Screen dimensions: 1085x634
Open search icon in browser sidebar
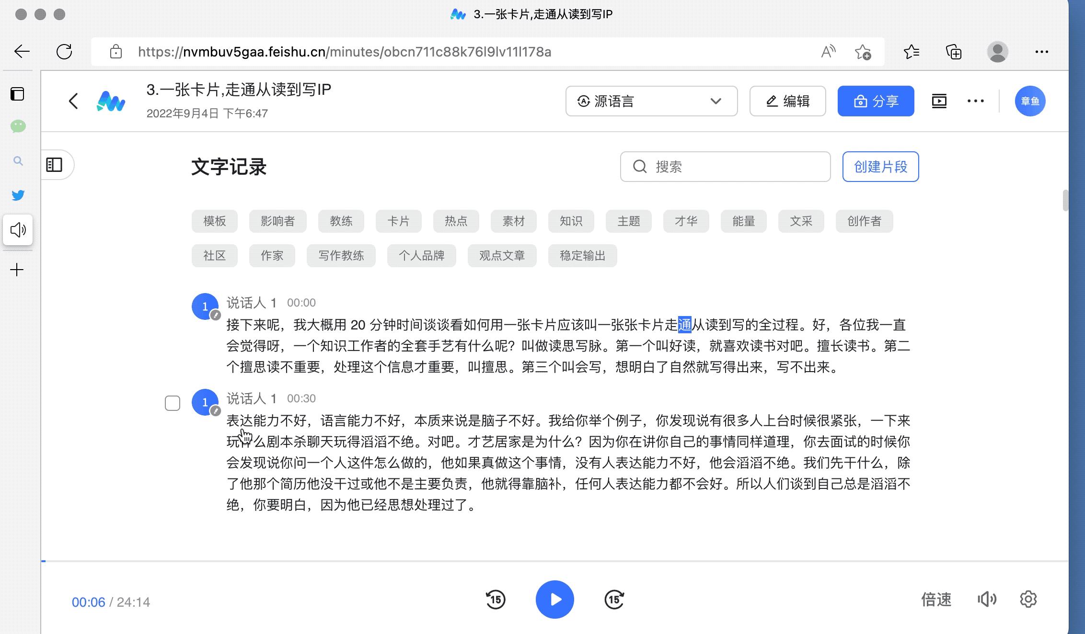[x=18, y=161]
